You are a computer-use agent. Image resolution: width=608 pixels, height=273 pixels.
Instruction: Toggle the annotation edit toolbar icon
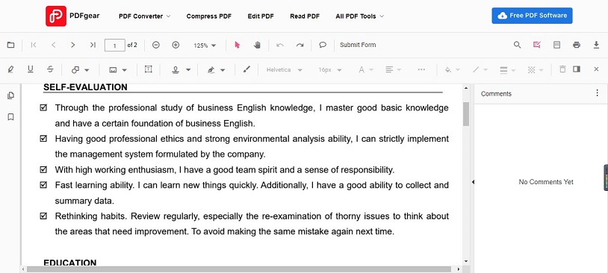(x=536, y=45)
